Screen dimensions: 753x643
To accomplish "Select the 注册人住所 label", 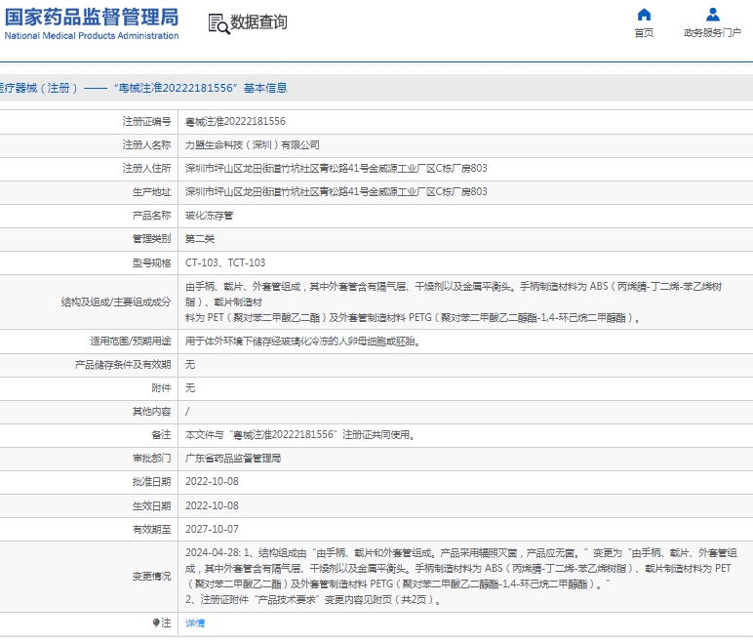I will tap(147, 168).
